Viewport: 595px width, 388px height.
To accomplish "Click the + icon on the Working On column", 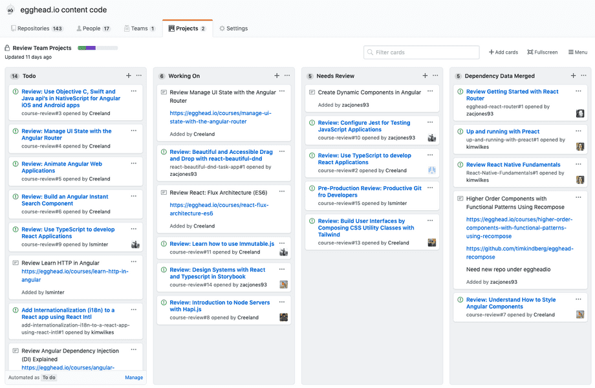I will click(276, 76).
